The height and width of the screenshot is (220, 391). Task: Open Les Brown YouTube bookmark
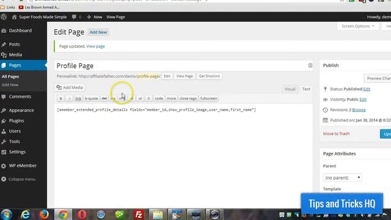click(x=39, y=7)
